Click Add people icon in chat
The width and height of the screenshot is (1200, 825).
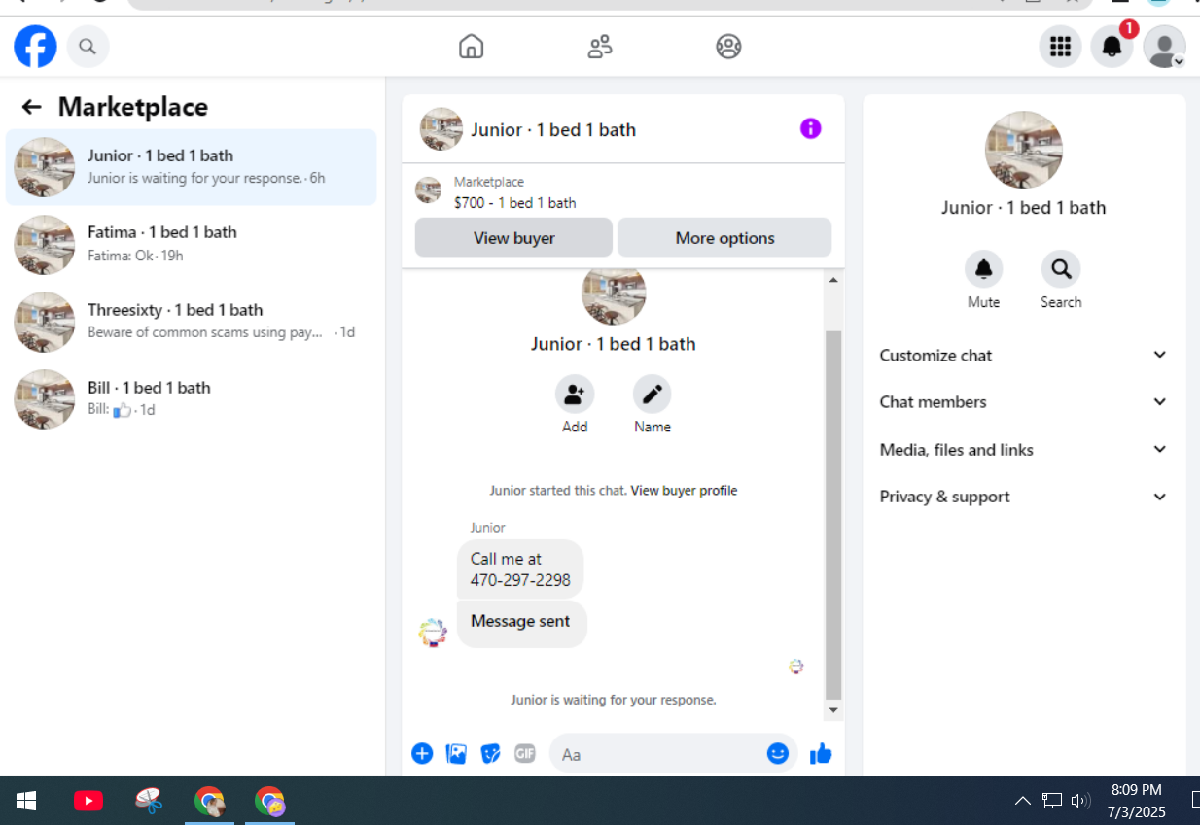[575, 395]
